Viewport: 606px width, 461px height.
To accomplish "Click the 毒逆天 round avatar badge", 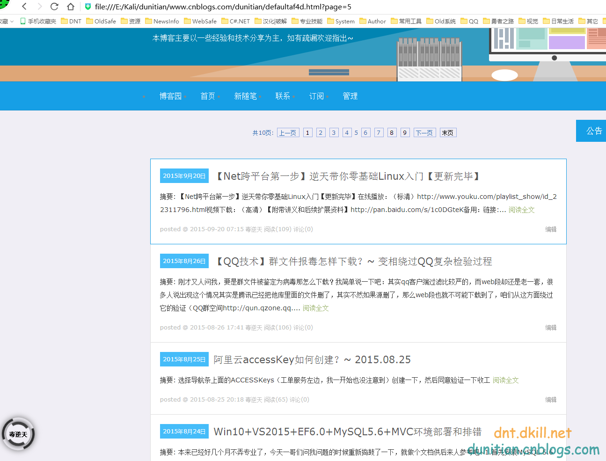I will 18,434.
